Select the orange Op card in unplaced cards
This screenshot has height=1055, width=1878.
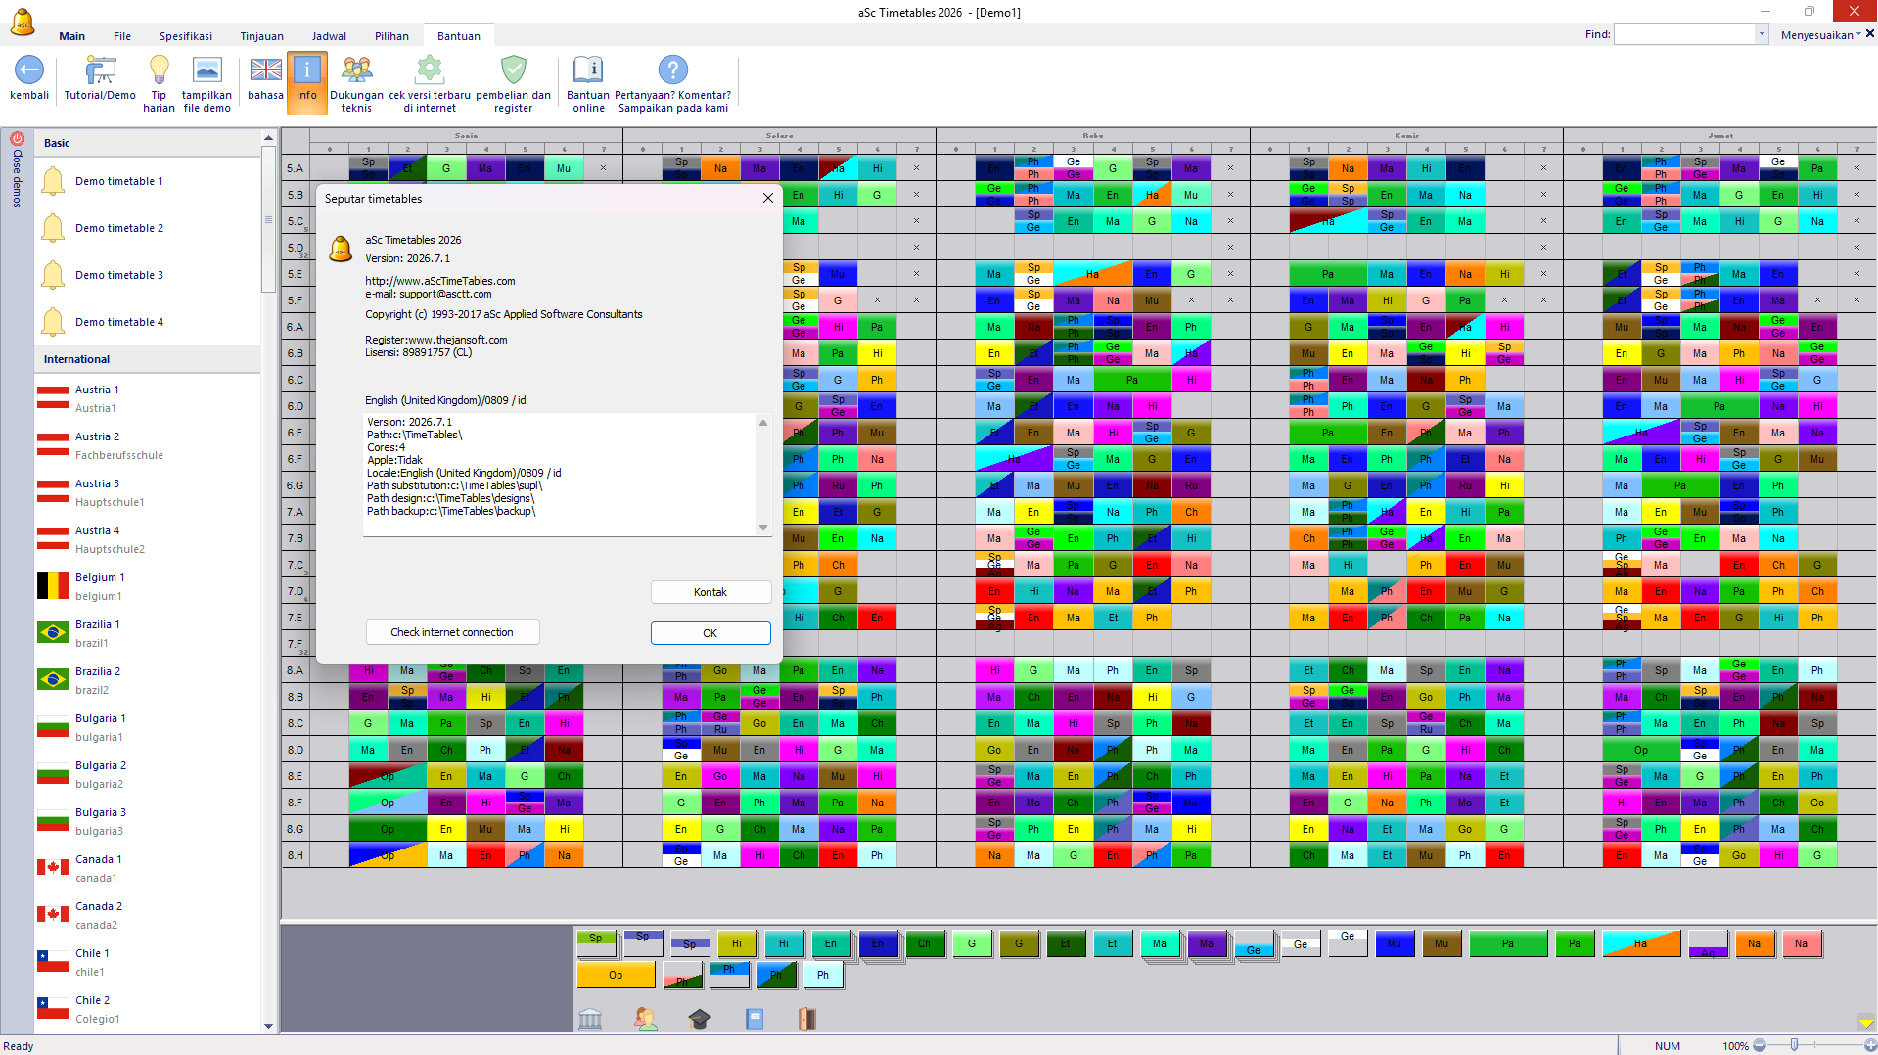point(616,975)
